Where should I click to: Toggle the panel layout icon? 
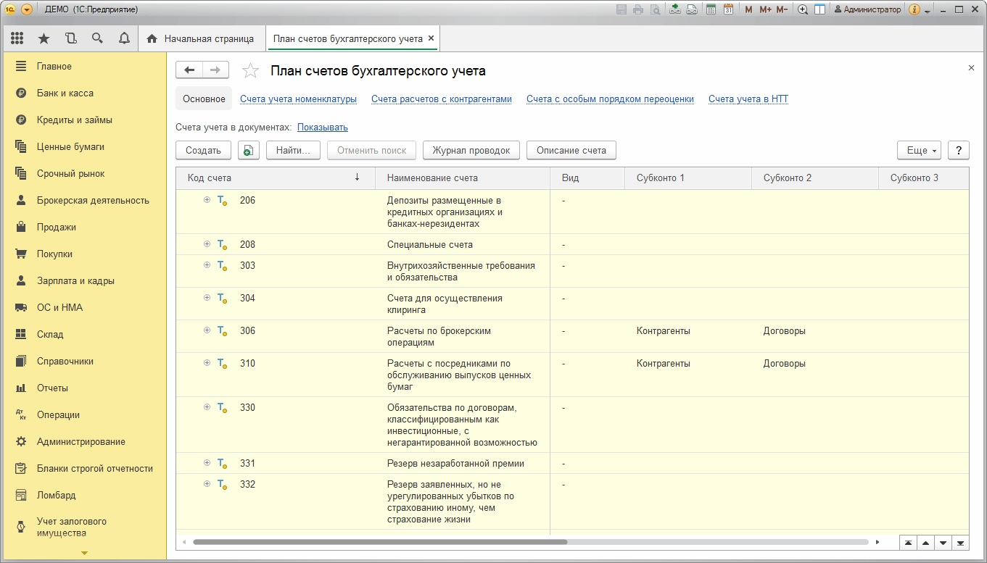pyautogui.click(x=819, y=9)
